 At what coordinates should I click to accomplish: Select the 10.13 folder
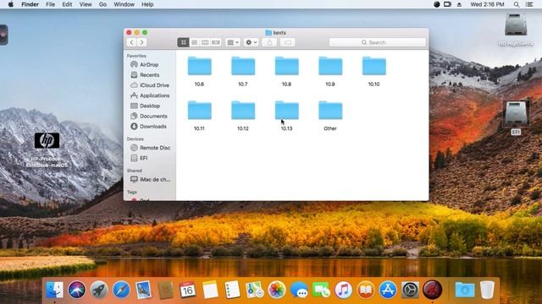click(286, 111)
